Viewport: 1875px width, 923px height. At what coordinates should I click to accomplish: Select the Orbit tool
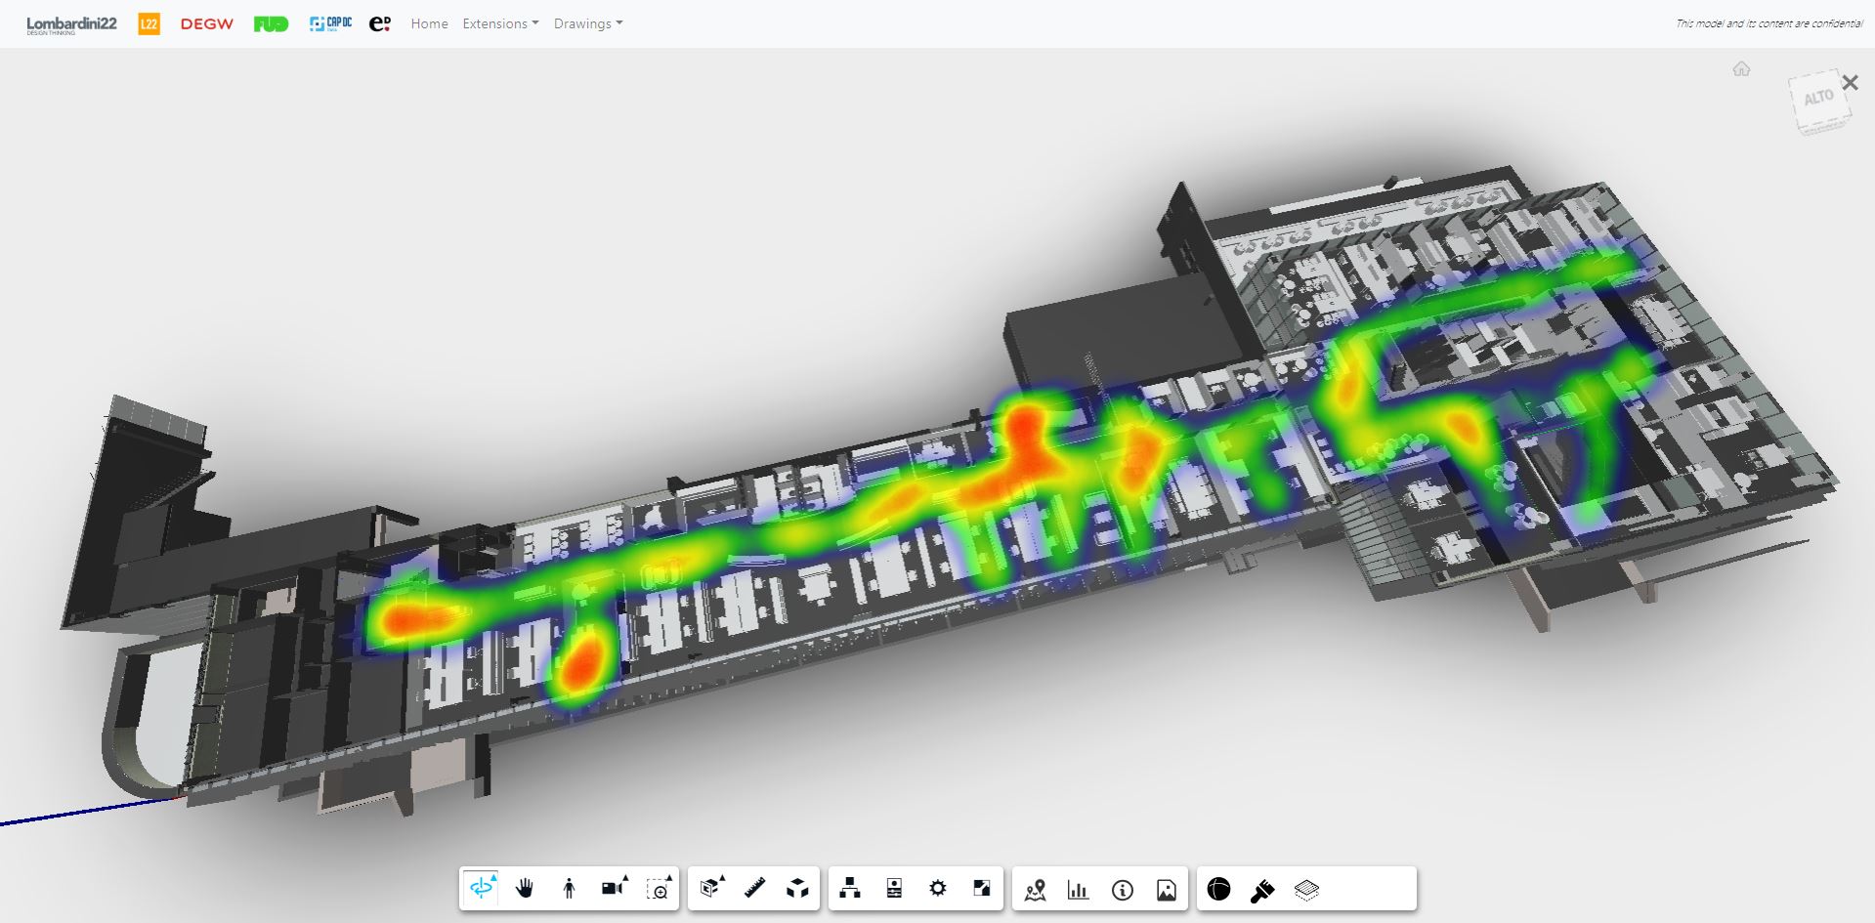click(482, 888)
